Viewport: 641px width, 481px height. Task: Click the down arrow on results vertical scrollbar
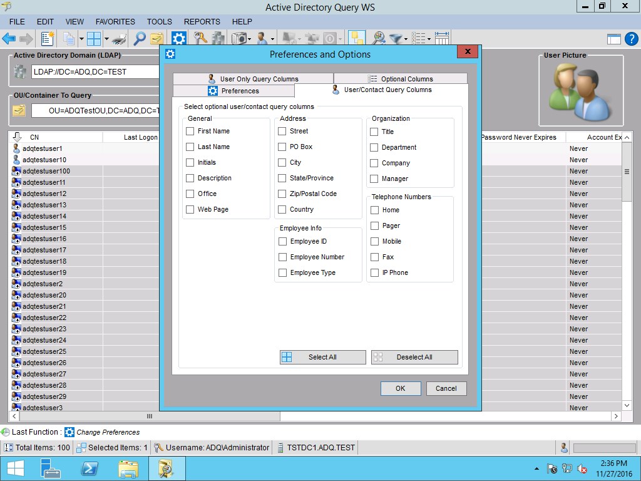click(627, 406)
